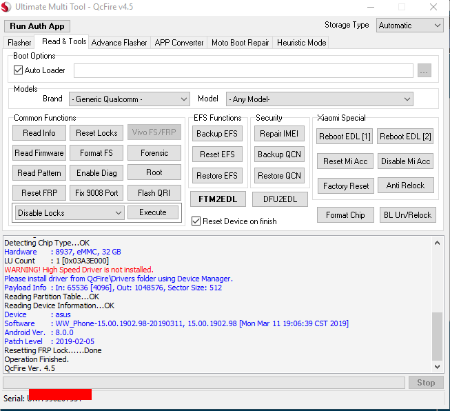The image size is (450, 411).
Task: Click the red High Speed Driver warning line
Action: tap(79, 270)
